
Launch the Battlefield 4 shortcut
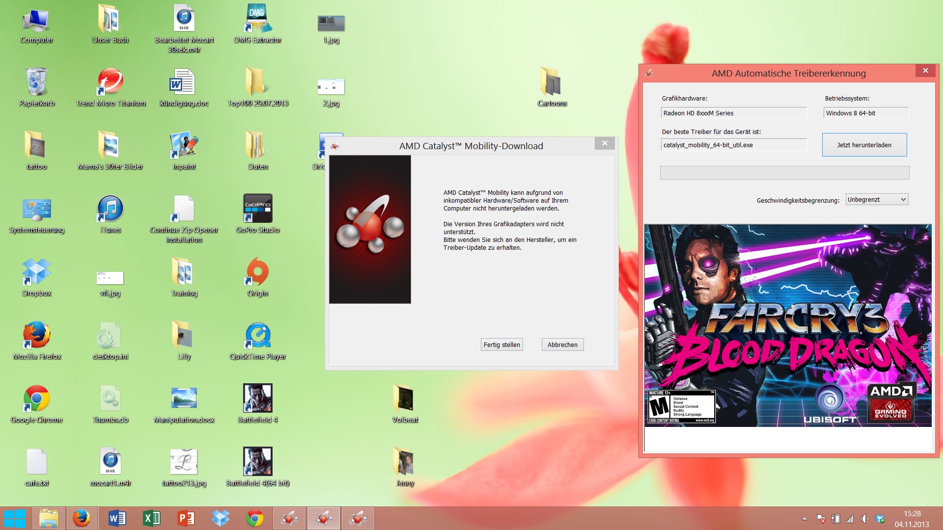coord(257,404)
